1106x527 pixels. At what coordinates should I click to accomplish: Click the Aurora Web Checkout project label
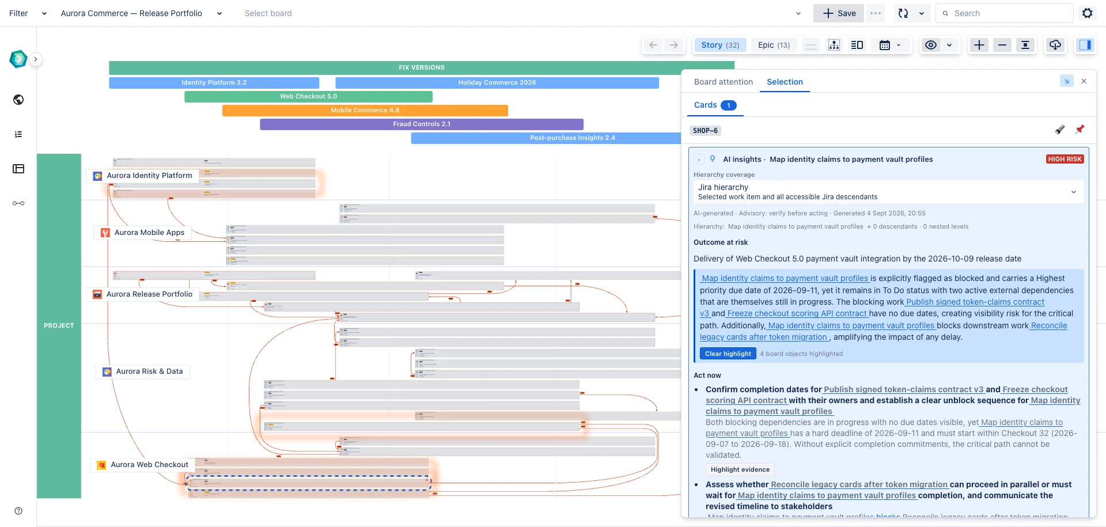coord(143,465)
